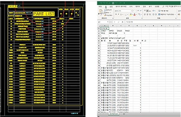Switch to the Review ribbon tab
The height and width of the screenshot is (117, 181).
pyautogui.click(x=144, y=7)
